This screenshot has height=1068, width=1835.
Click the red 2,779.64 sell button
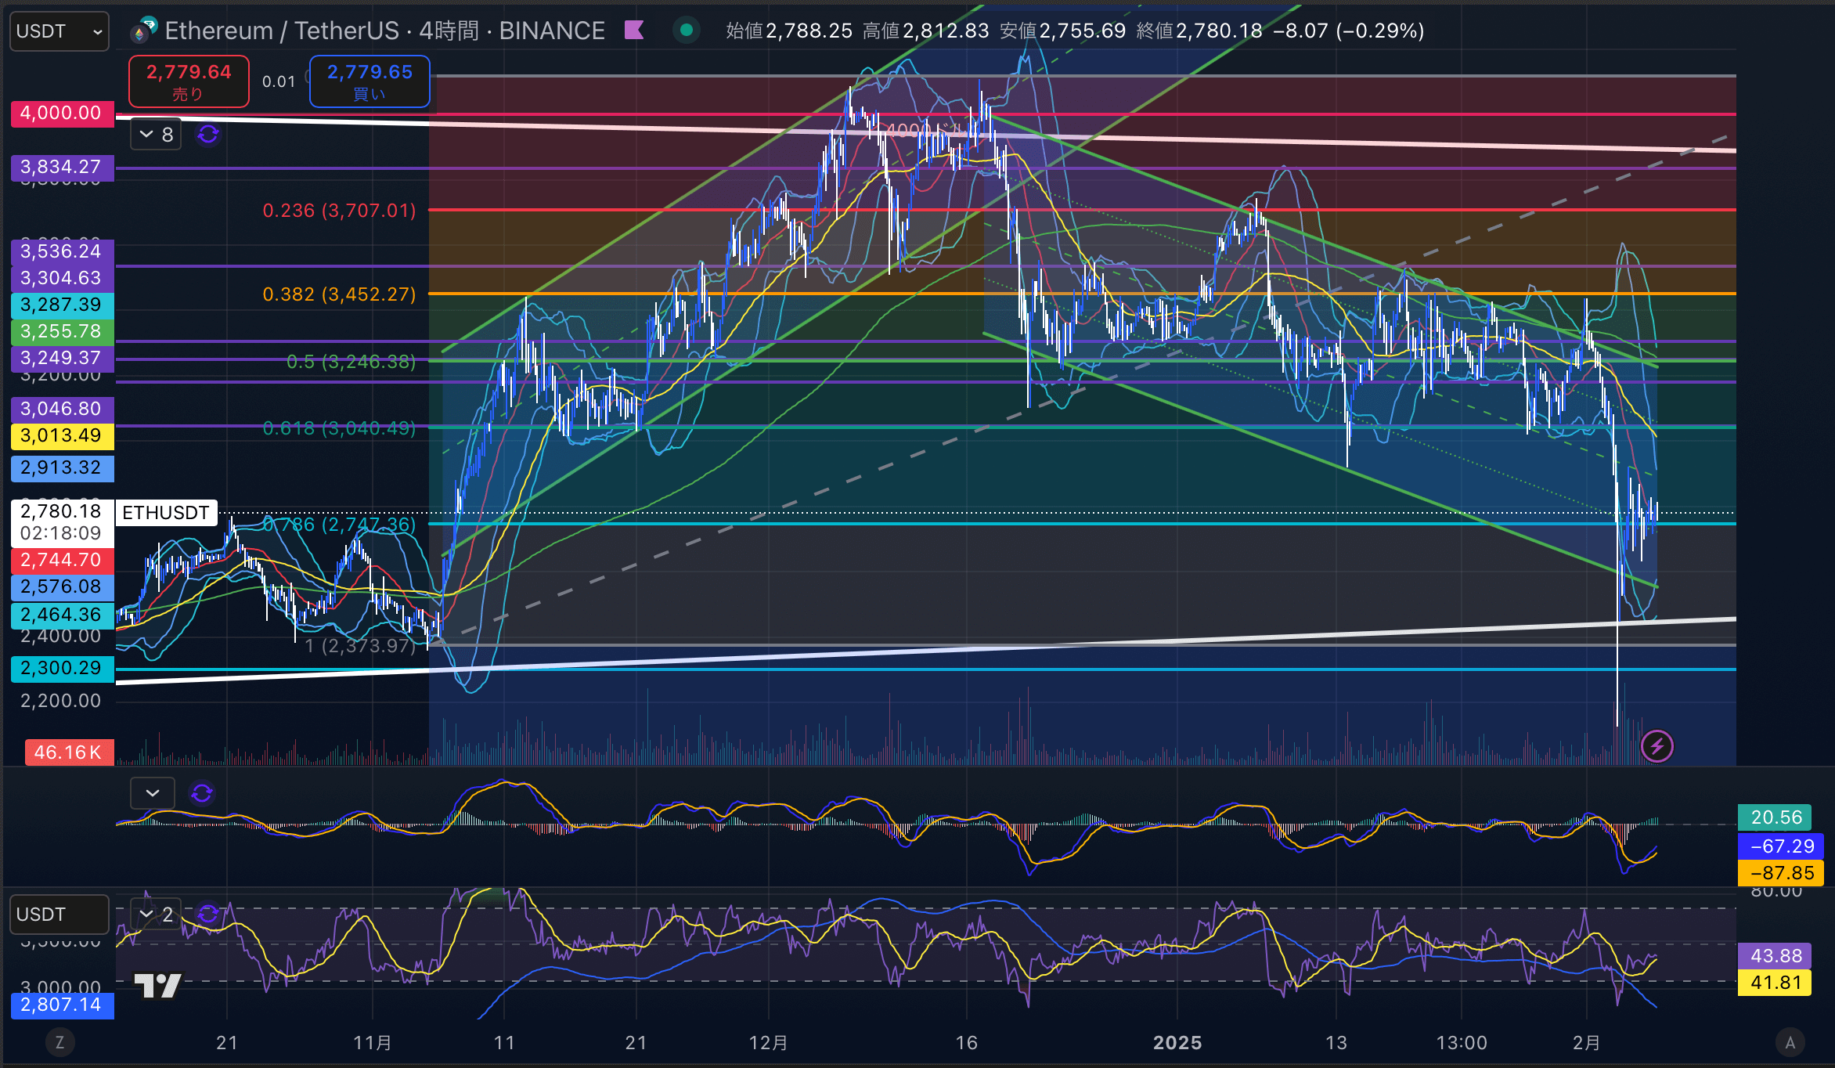[189, 81]
